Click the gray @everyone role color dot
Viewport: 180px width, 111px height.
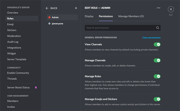[49, 24]
